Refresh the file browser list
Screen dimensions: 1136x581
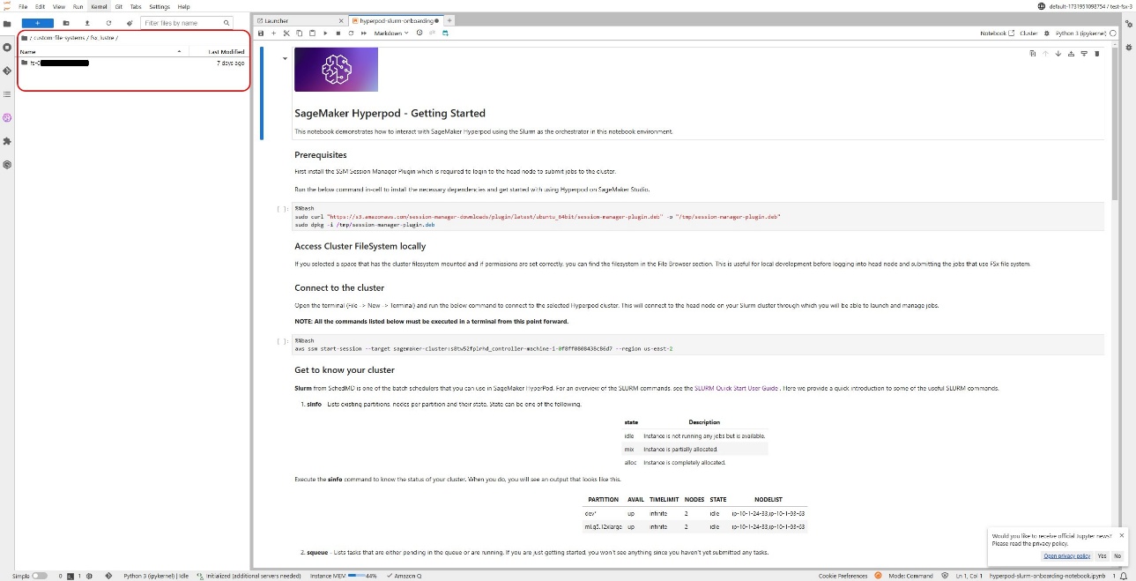point(108,23)
